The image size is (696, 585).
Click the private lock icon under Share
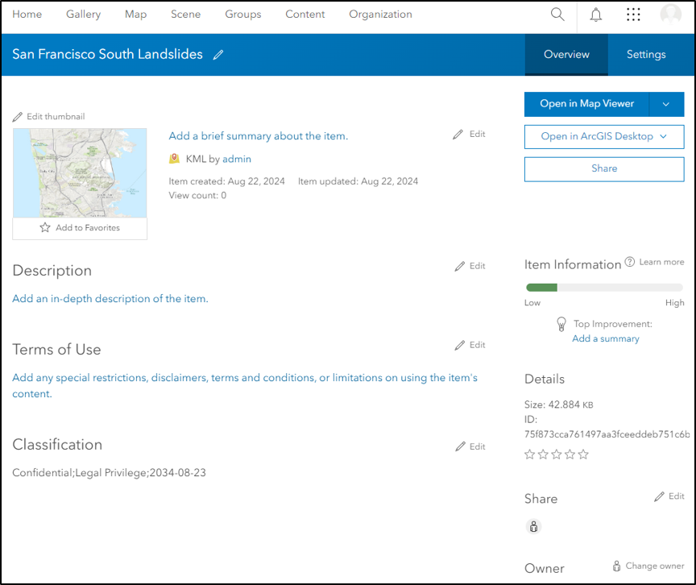533,526
